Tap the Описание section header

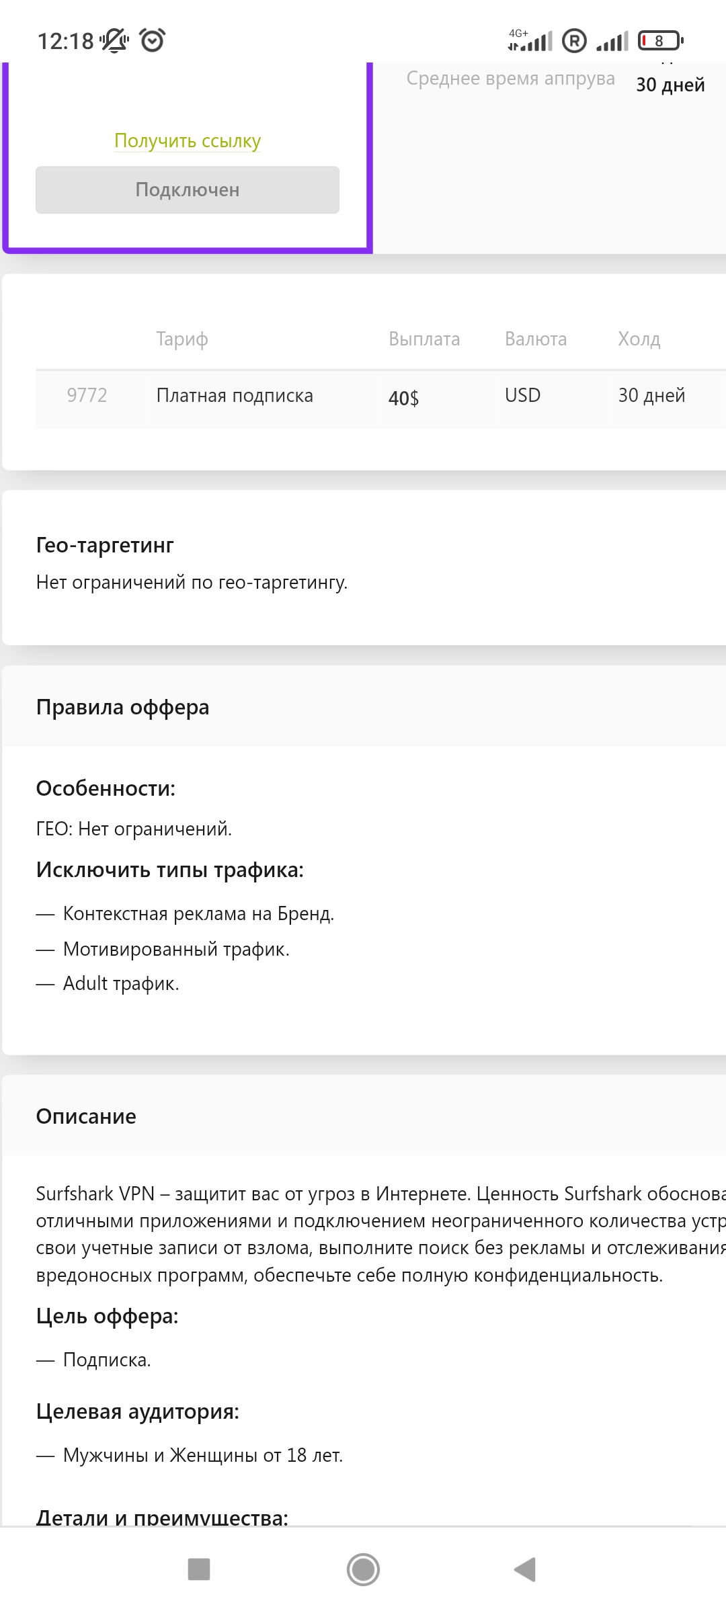(86, 1116)
